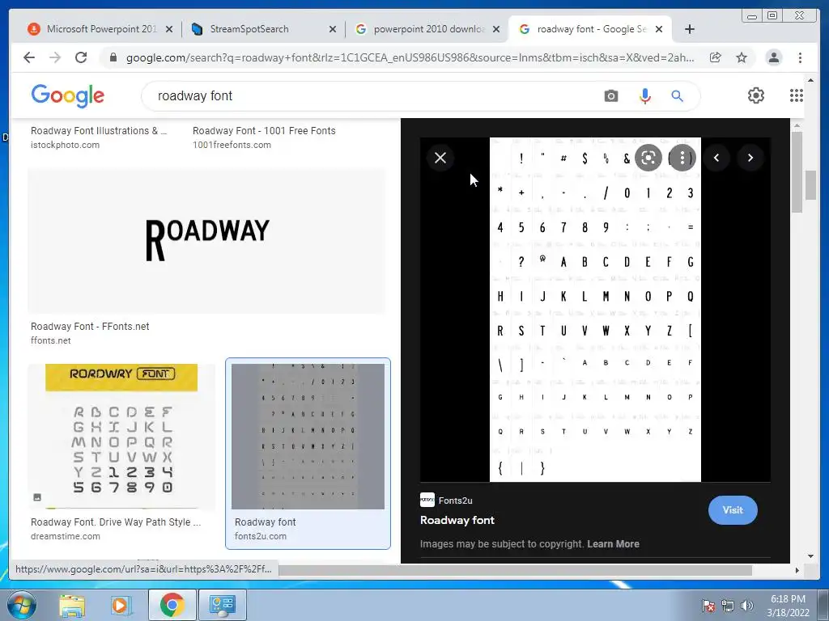This screenshot has width=829, height=621.
Task: Open the network tray icon
Action: click(x=728, y=606)
